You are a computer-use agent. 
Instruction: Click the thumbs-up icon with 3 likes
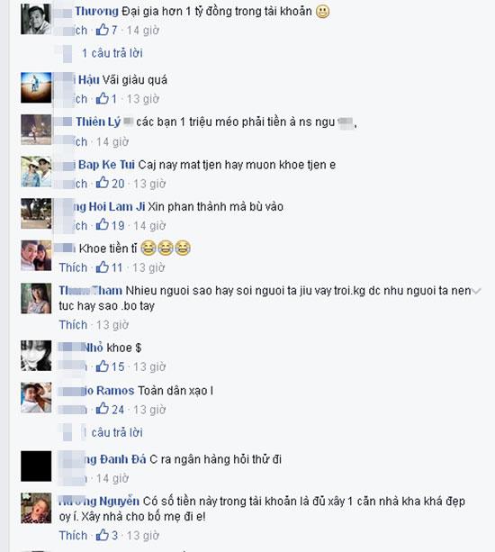click(x=103, y=535)
